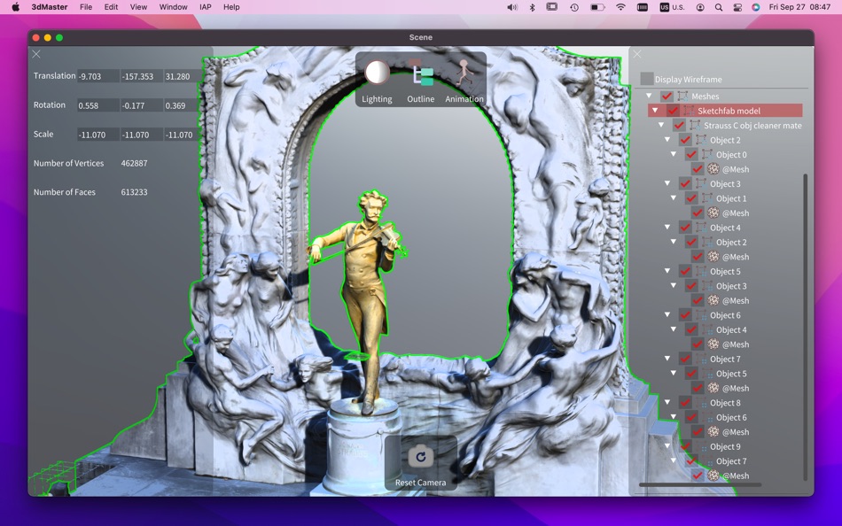
Task: Click the node icon beside Strauss C obj
Action: click(x=695, y=125)
